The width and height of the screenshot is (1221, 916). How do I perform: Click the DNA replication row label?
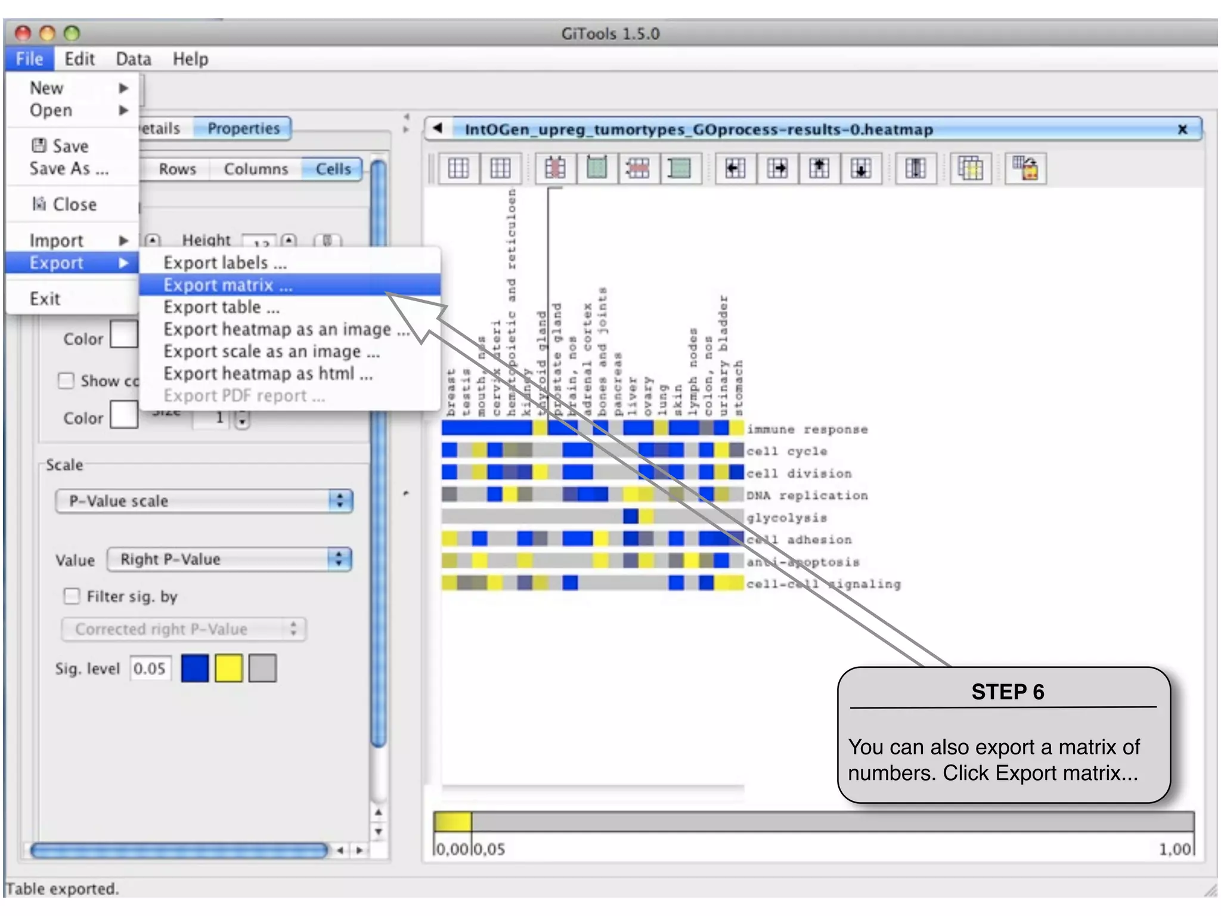tap(807, 496)
